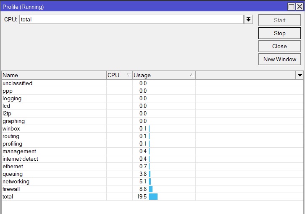Select the ppp row
This screenshot has width=305, height=214.
152,91
